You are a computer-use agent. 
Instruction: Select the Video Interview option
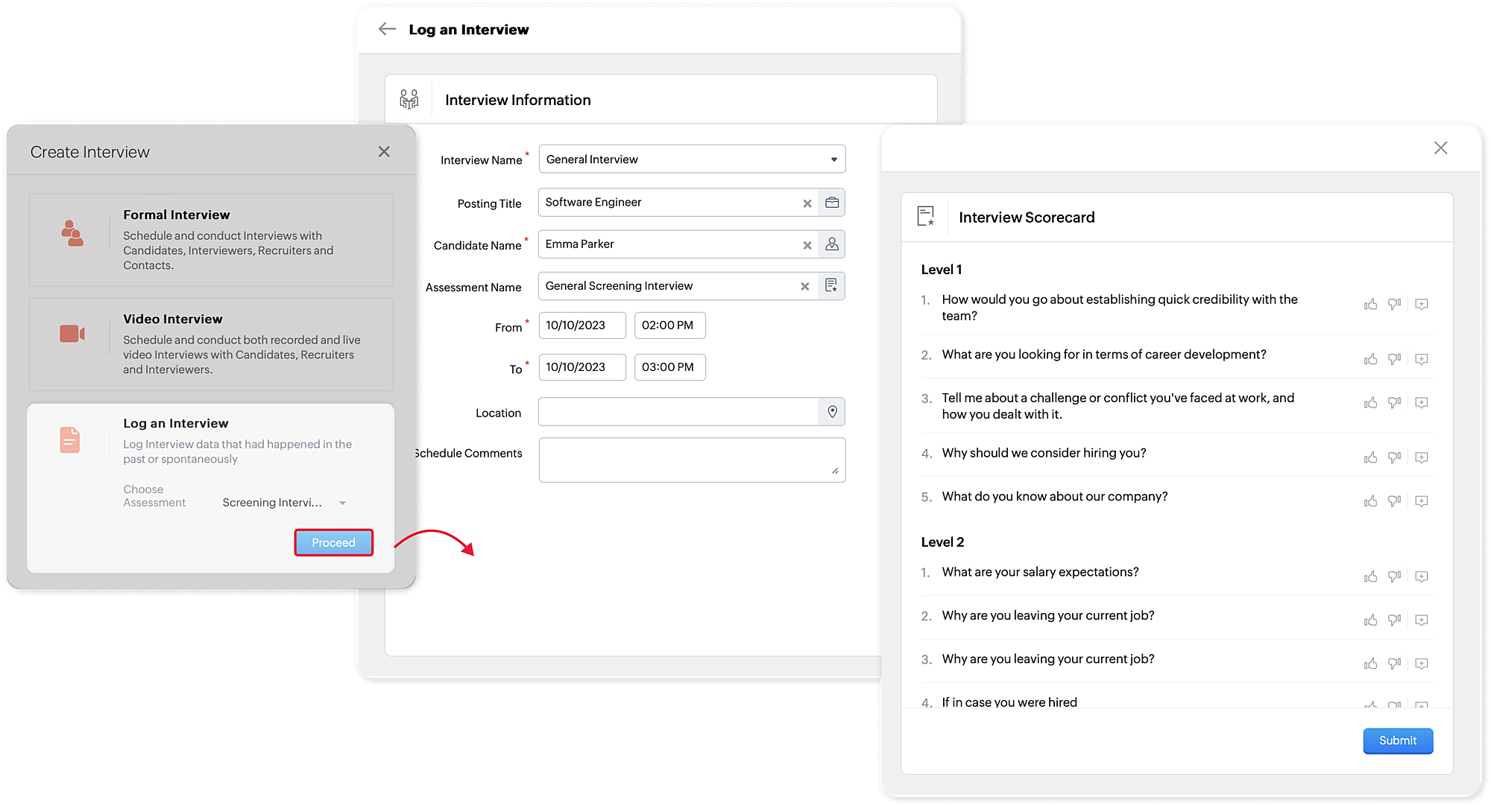[211, 344]
